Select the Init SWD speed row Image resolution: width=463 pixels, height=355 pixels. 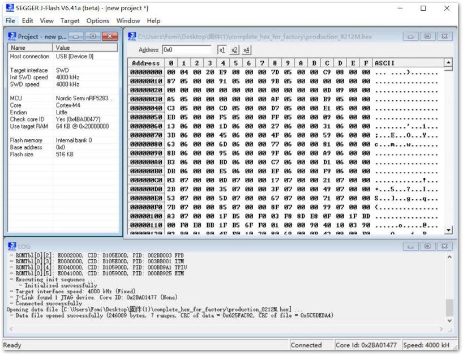[63, 78]
